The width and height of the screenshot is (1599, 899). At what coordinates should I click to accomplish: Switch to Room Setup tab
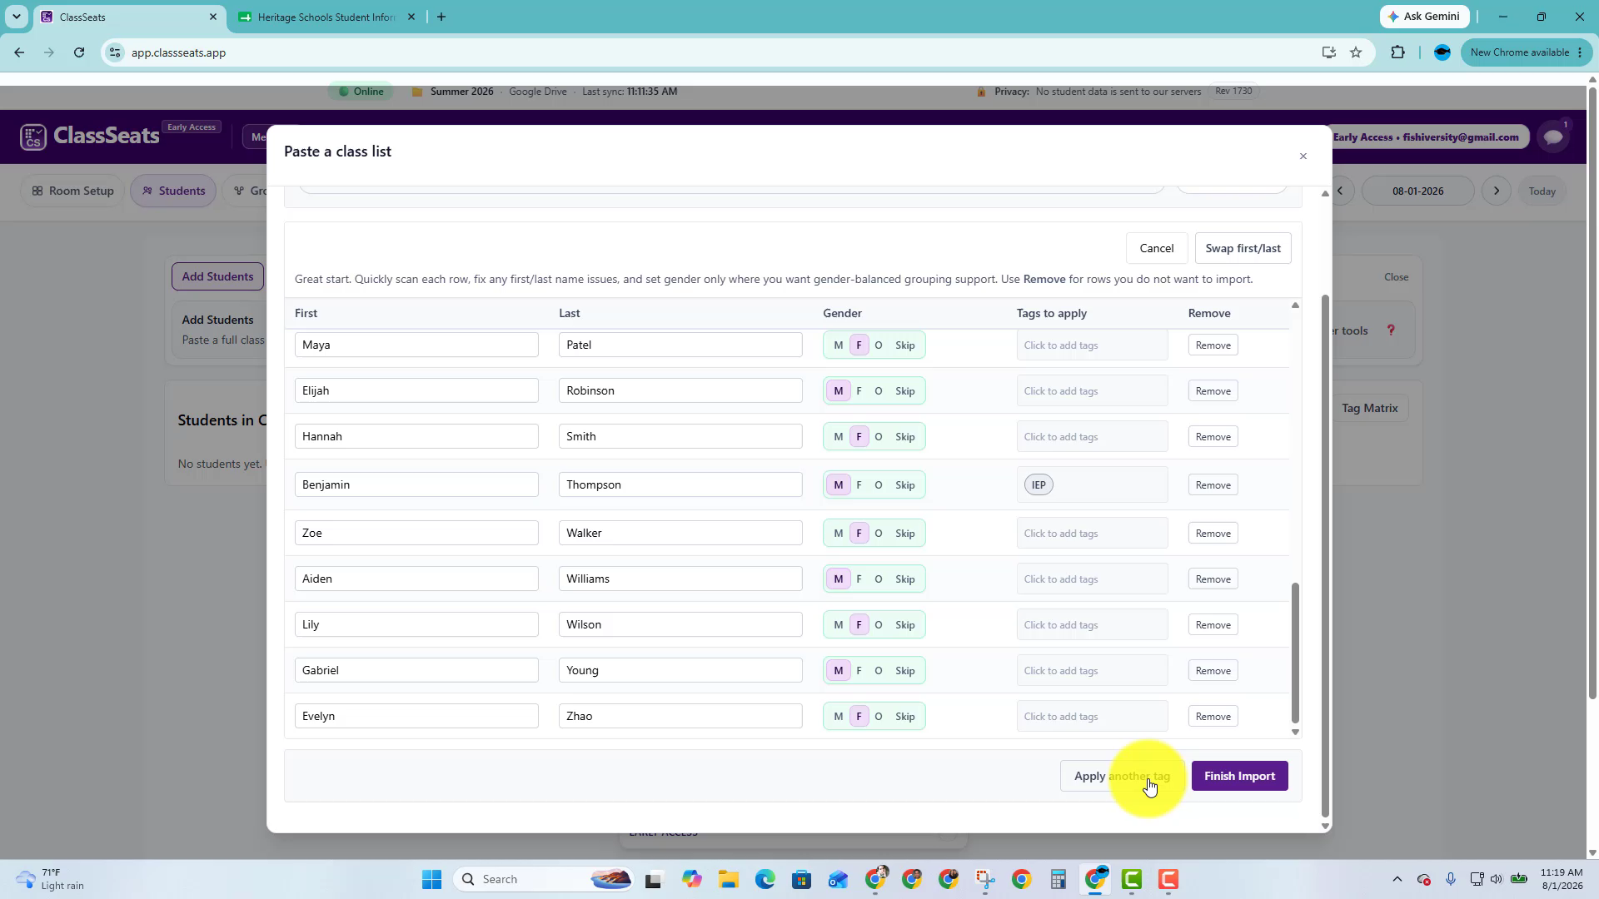pyautogui.click(x=72, y=191)
